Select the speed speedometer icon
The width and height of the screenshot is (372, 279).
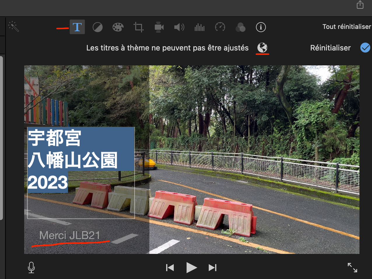(220, 27)
